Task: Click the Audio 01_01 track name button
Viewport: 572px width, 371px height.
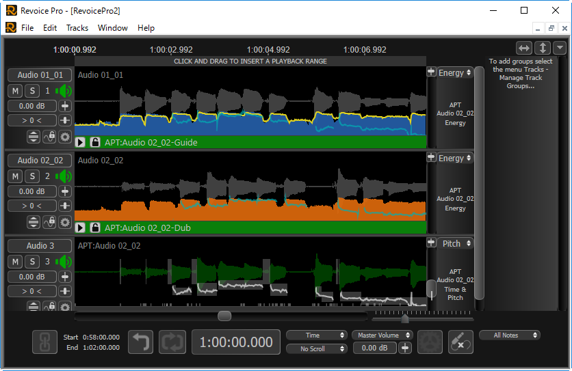Action: tap(40, 75)
